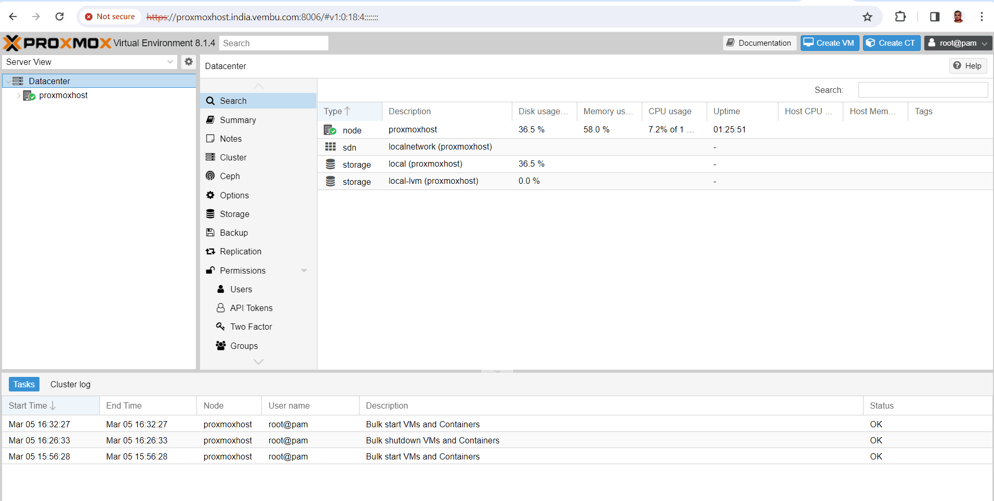Click the storage icon for local (proxmoxhost)
Image resolution: width=994 pixels, height=501 pixels.
330,164
